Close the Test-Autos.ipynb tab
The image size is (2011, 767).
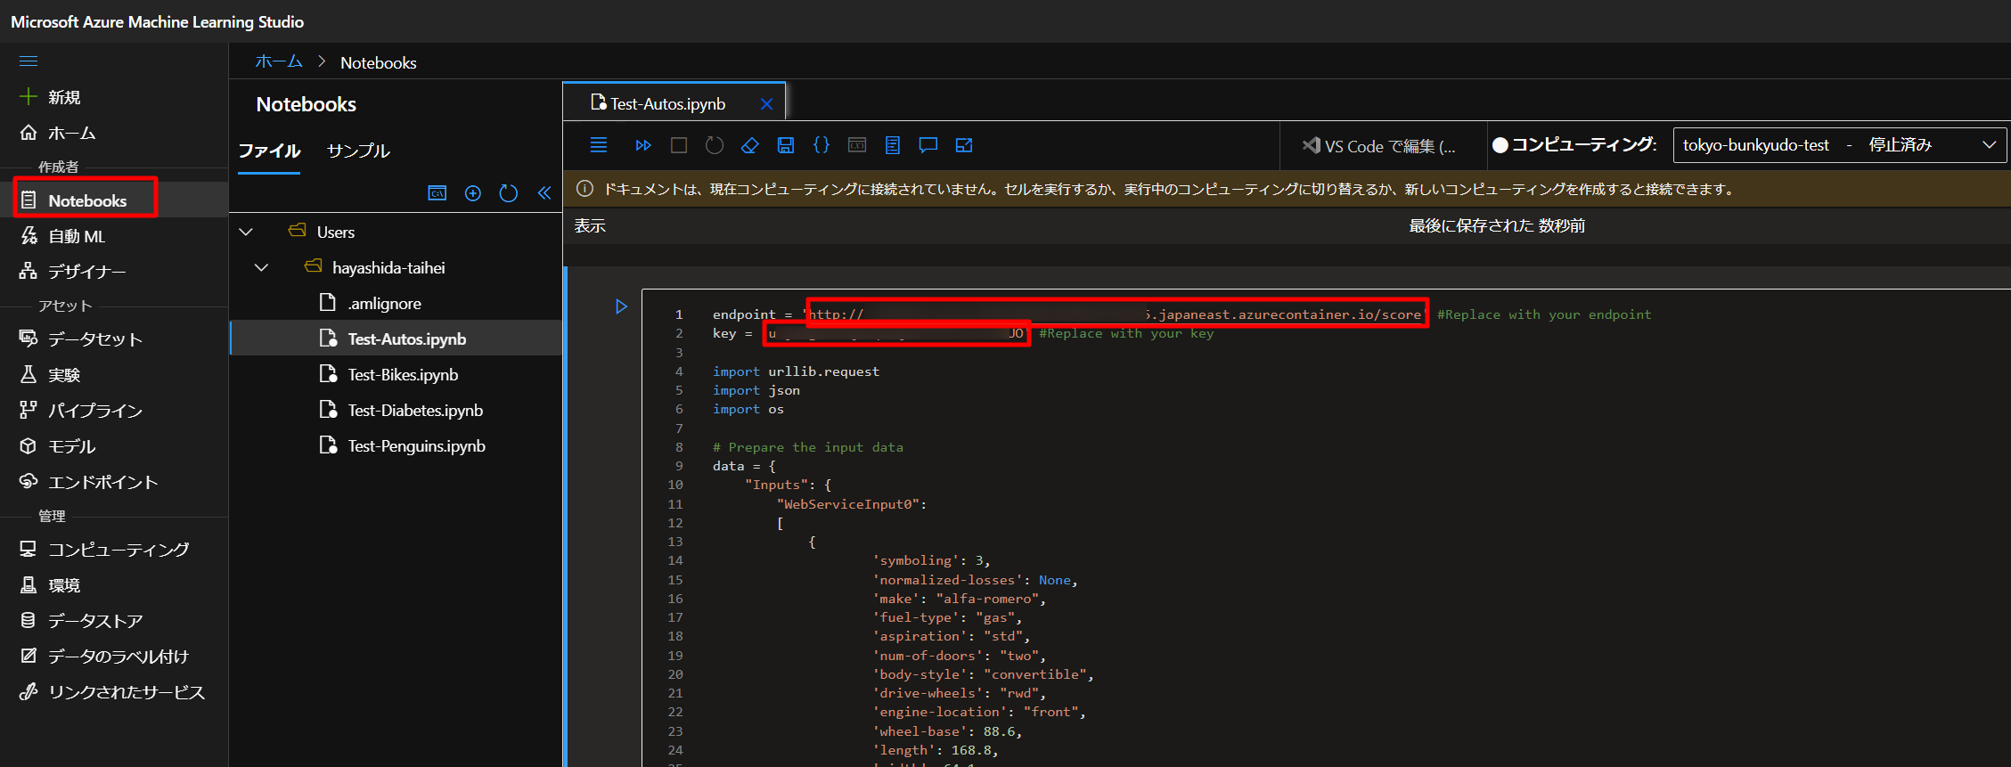pos(765,104)
